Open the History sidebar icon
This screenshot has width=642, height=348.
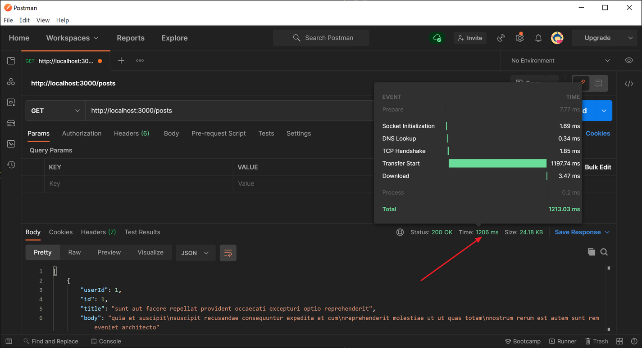coord(11,165)
